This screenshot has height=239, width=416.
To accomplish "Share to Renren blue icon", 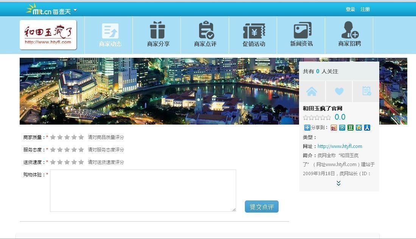I will coord(367,128).
